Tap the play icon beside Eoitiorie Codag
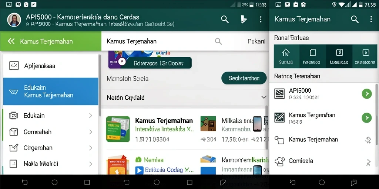 click(139, 170)
